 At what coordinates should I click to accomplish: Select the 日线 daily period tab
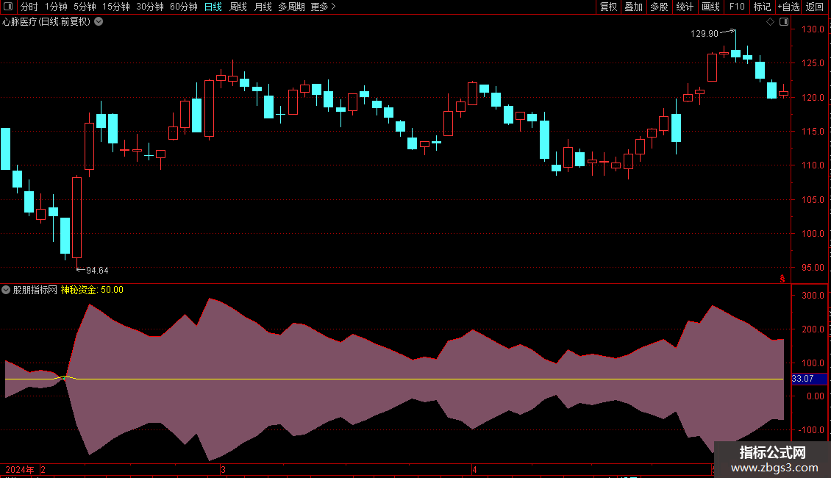pyautogui.click(x=213, y=7)
